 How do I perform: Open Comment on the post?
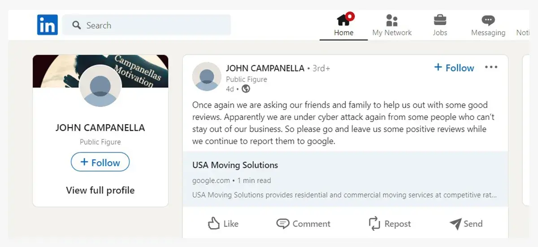point(303,224)
